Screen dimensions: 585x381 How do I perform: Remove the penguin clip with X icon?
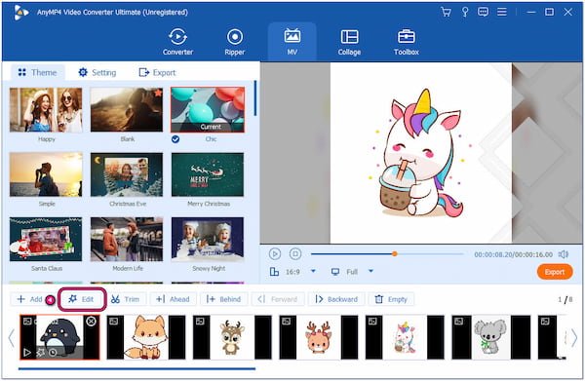point(91,321)
